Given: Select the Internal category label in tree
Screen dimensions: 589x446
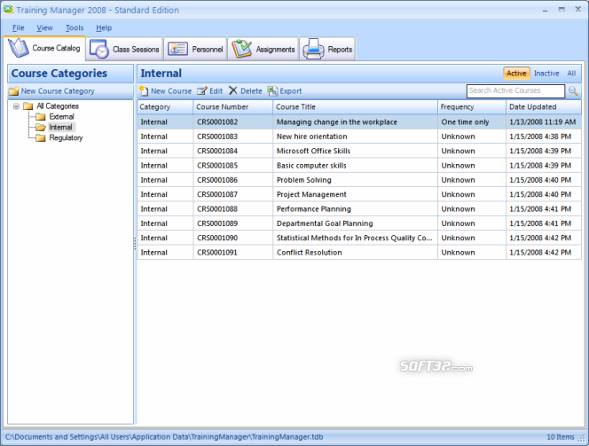Looking at the screenshot, I should [60, 128].
